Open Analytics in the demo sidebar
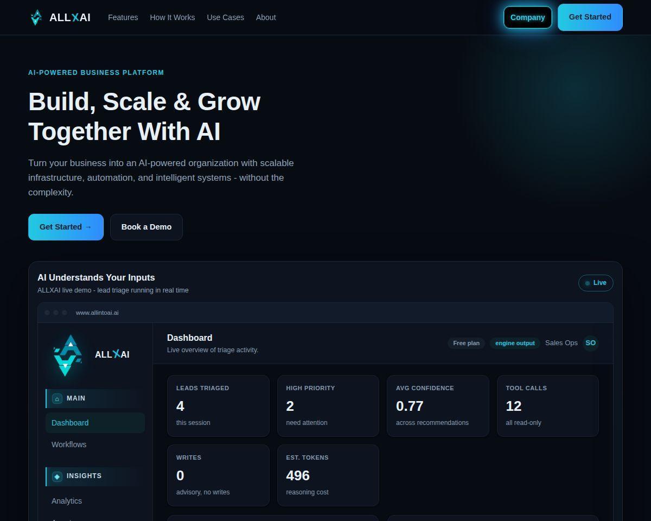 point(95,501)
